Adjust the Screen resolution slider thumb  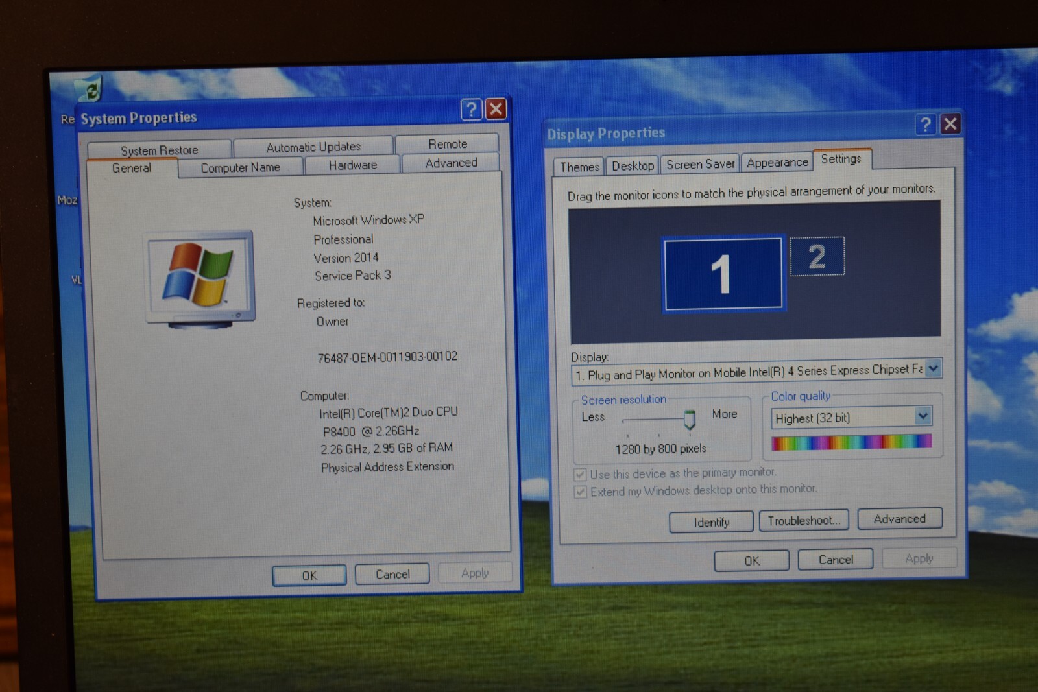point(690,420)
